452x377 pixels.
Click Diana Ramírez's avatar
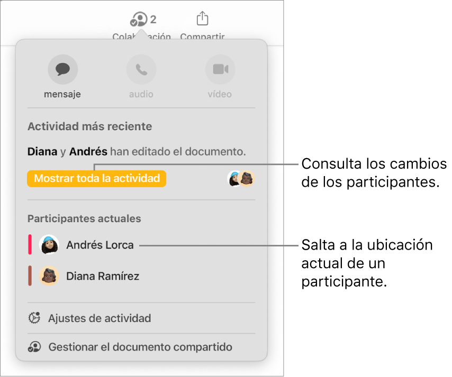[x=49, y=276]
